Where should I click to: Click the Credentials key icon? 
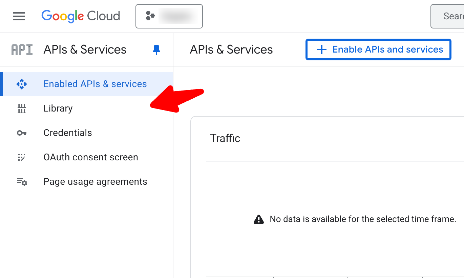tap(22, 133)
